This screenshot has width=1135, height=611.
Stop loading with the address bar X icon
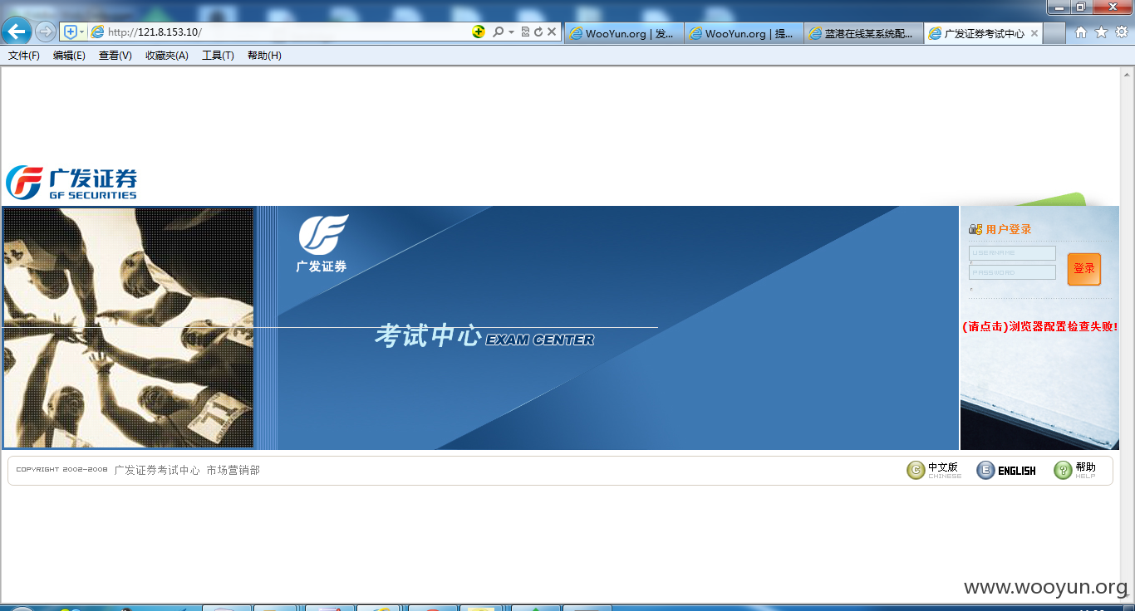(552, 32)
